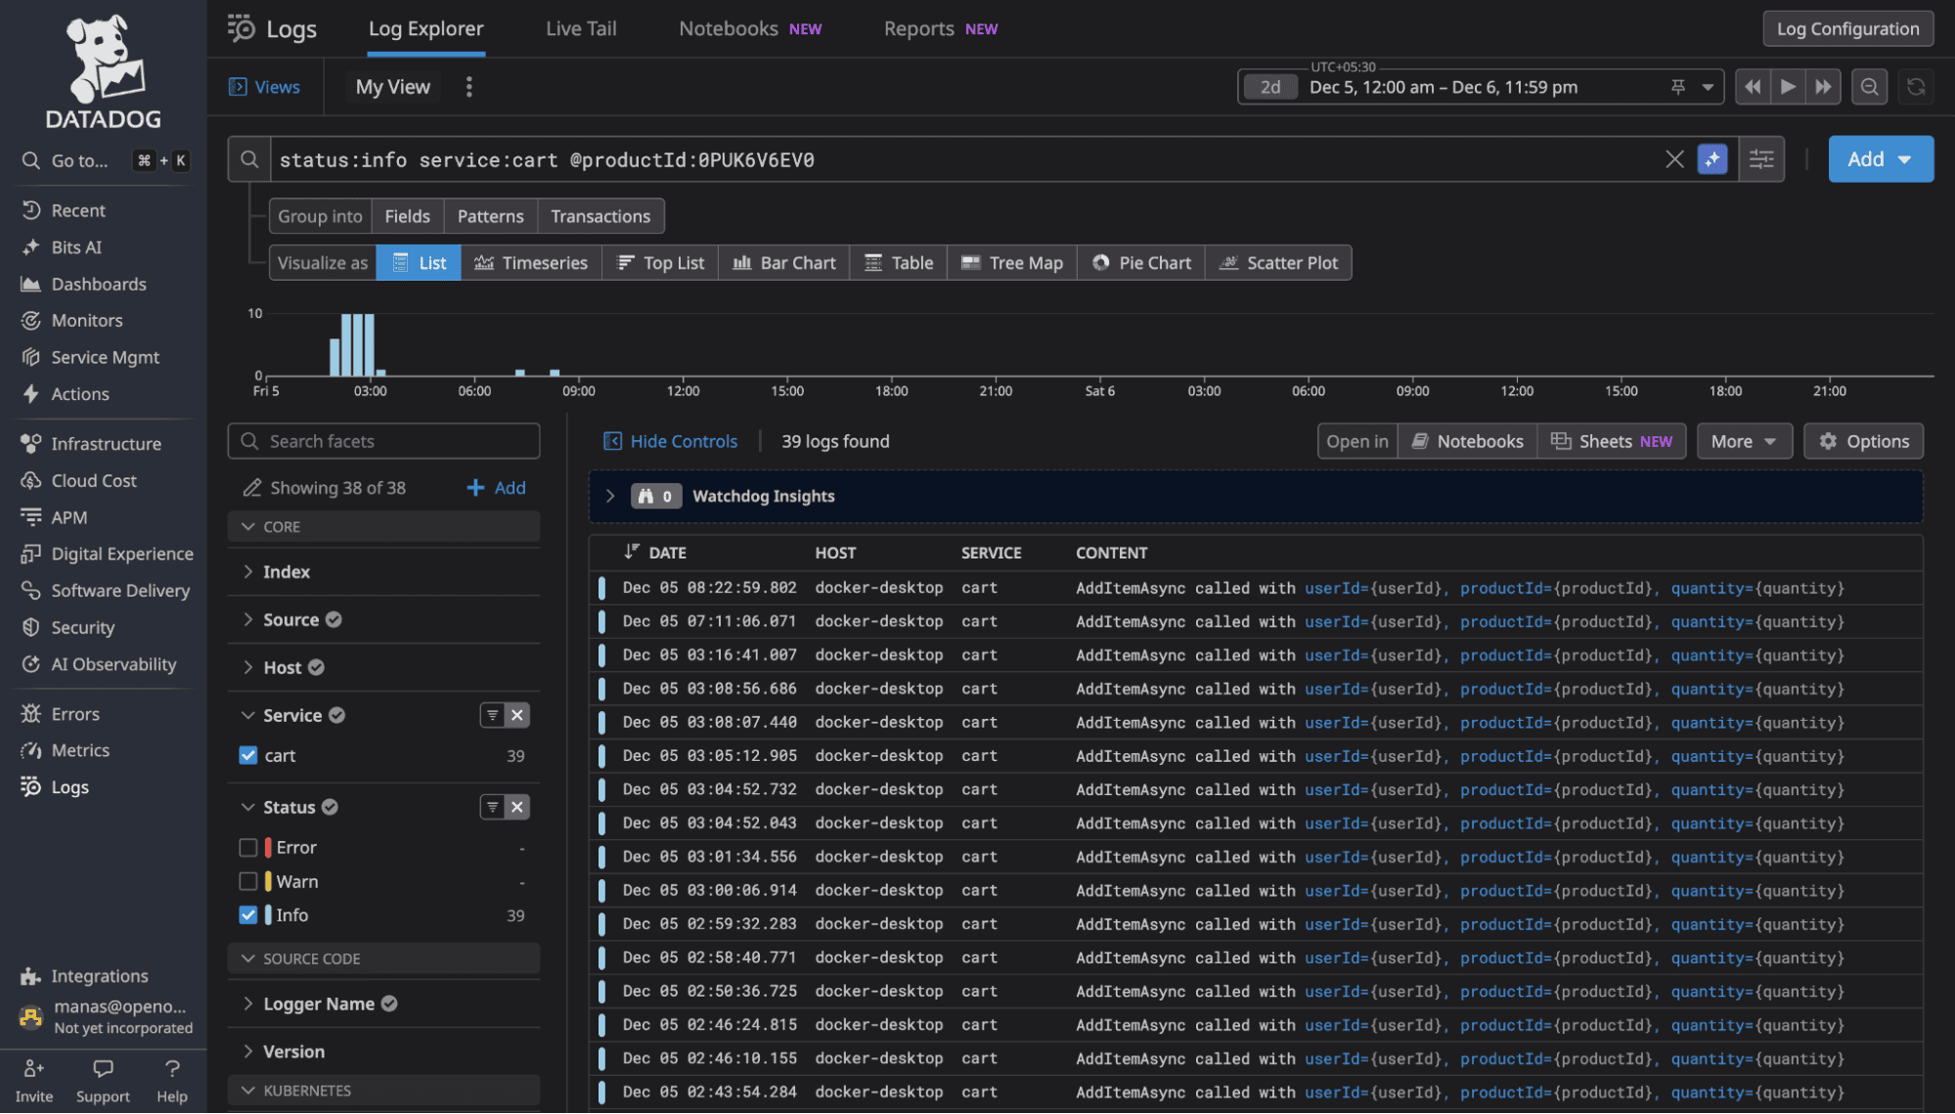1955x1114 pixels.
Task: Open log Options with the gear icon
Action: pyautogui.click(x=1862, y=440)
